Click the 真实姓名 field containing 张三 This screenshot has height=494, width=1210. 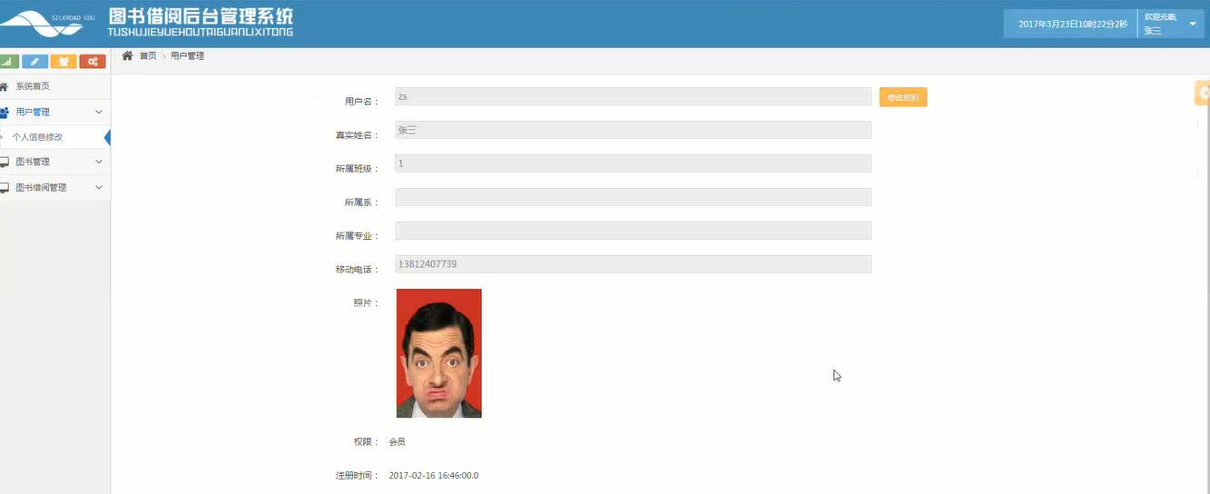[x=633, y=130]
